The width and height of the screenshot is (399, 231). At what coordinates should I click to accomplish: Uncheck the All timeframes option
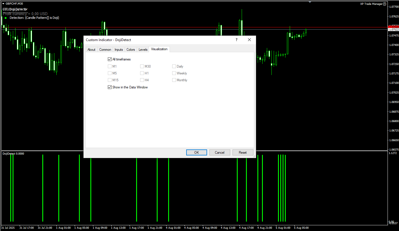[x=110, y=59]
